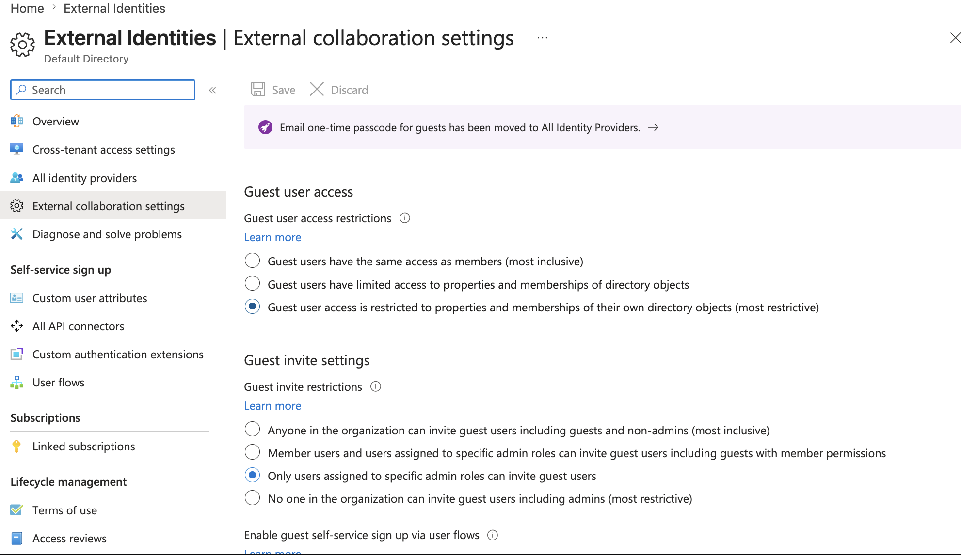Viewport: 961px width, 555px height.
Task: Click the Access reviews icon
Action: [17, 538]
